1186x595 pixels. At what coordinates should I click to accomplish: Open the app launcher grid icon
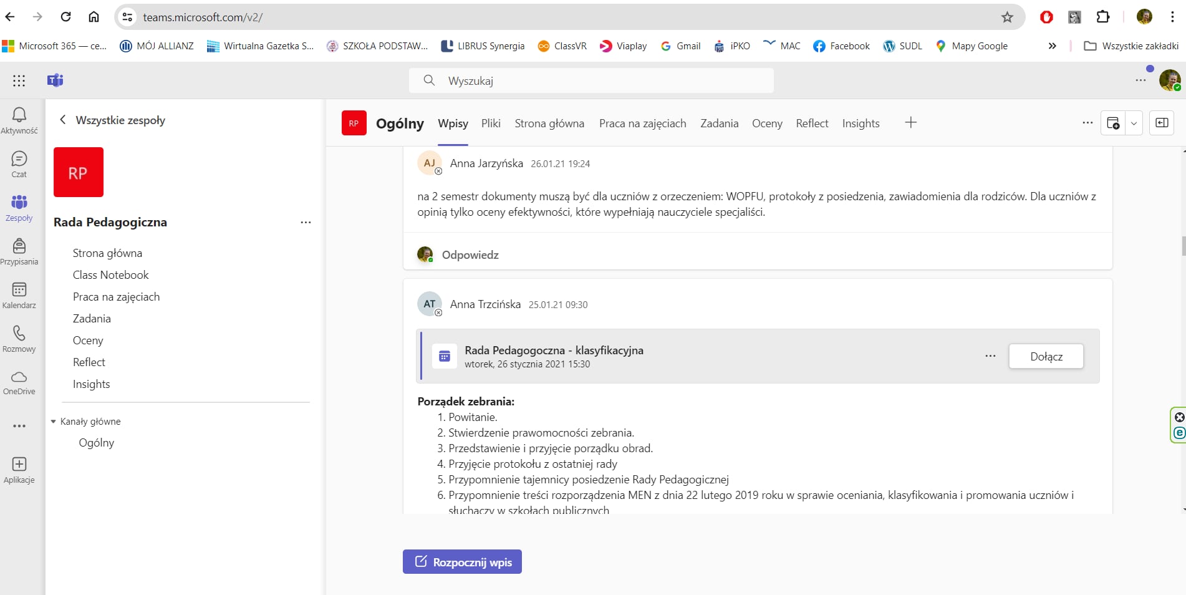coord(19,80)
